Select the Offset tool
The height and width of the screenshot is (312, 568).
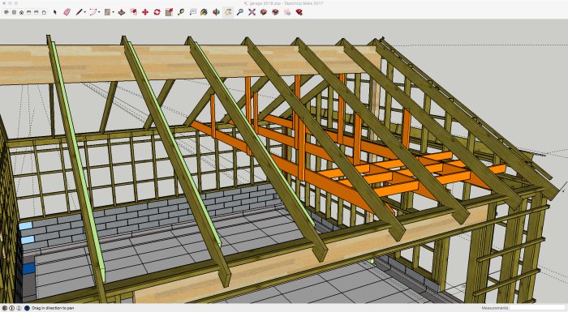coord(133,12)
